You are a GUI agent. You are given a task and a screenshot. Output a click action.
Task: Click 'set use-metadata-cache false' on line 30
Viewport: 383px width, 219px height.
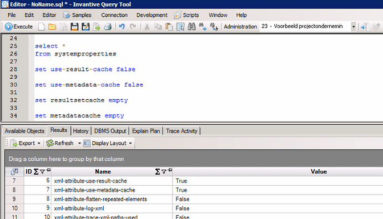click(x=89, y=85)
